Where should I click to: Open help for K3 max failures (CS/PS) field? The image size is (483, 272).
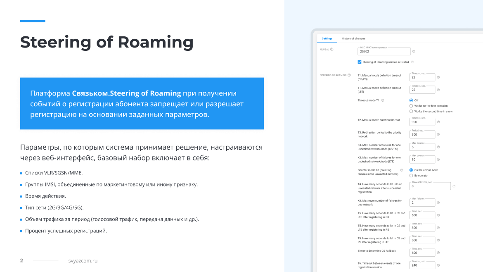point(438,147)
